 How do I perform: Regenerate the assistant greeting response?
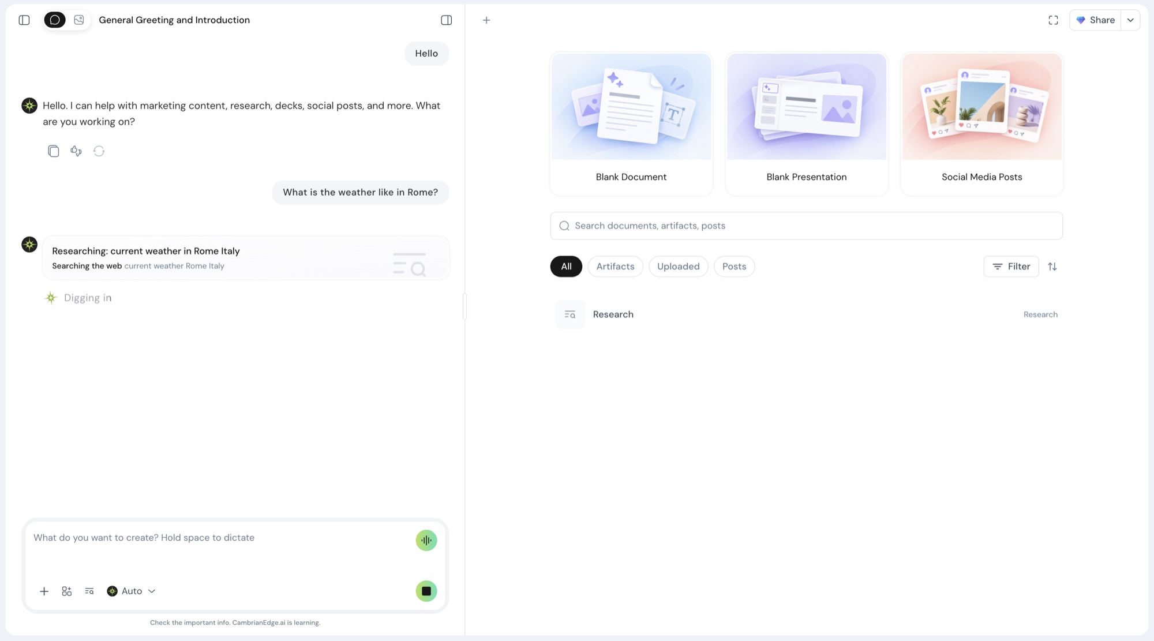pos(99,151)
